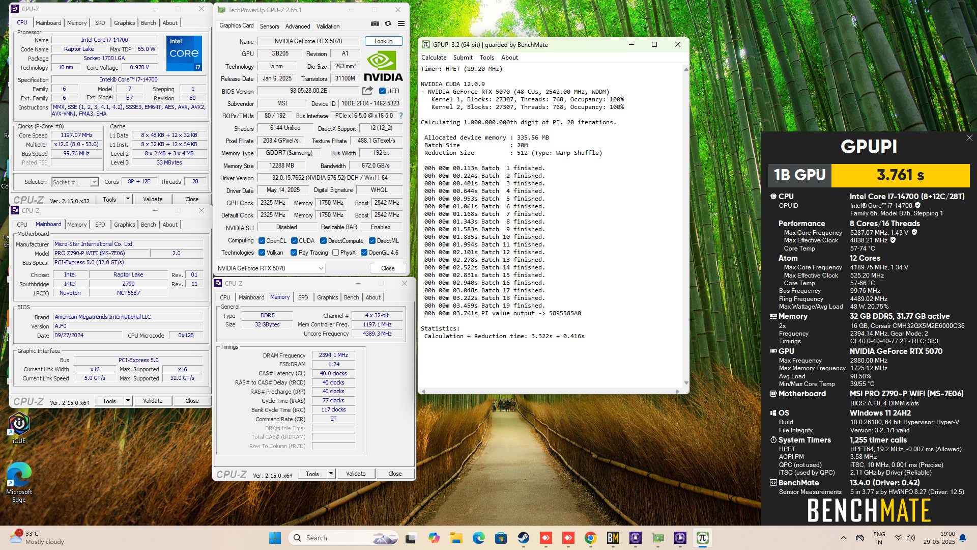
Task: Launch Copilot from the taskbar
Action: [x=434, y=538]
